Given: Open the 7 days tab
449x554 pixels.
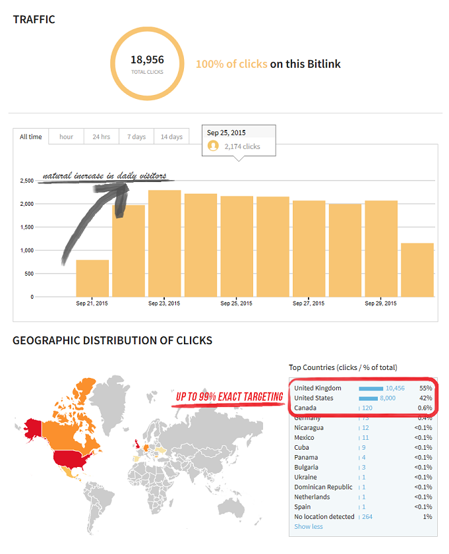Looking at the screenshot, I should (136, 137).
